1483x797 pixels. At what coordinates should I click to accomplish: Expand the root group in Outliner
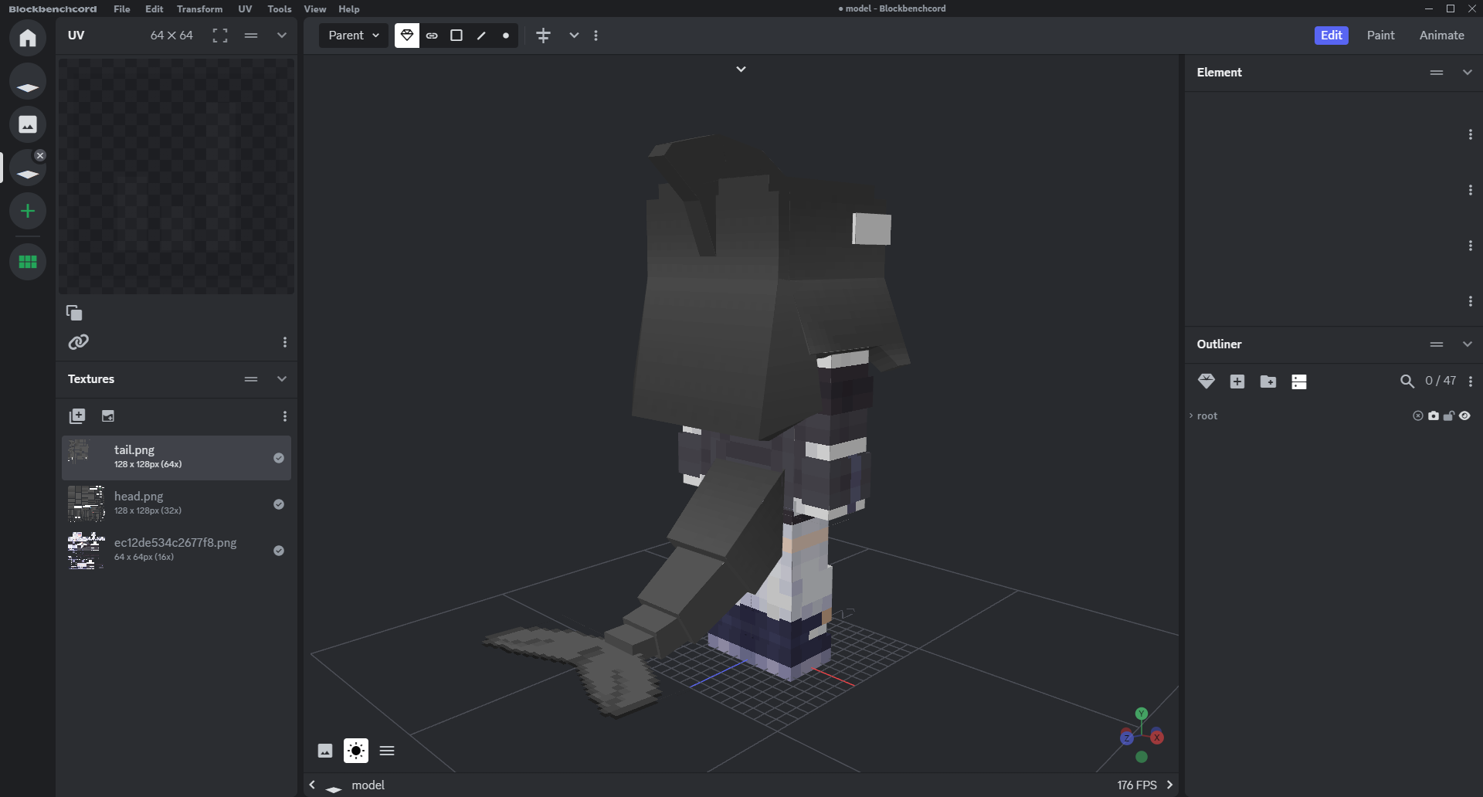click(1191, 415)
